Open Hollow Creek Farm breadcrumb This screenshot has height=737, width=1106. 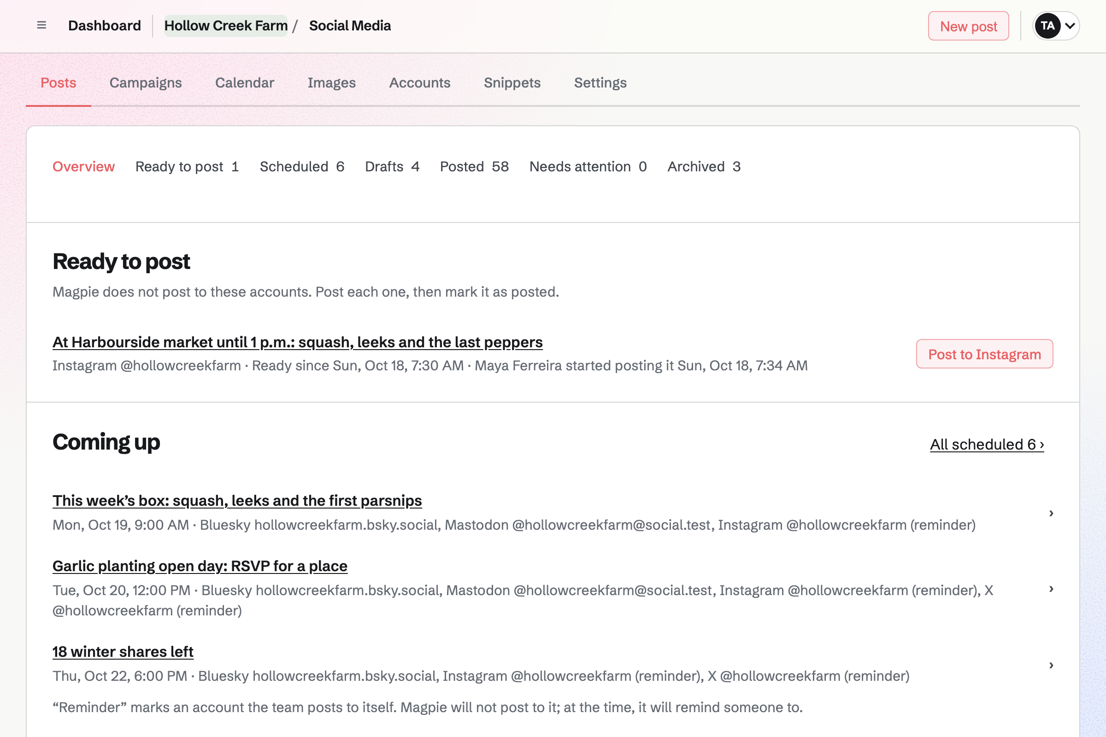[x=226, y=25]
